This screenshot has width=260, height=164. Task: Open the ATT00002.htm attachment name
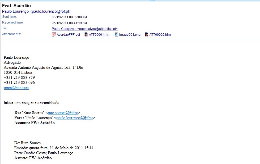point(160,35)
